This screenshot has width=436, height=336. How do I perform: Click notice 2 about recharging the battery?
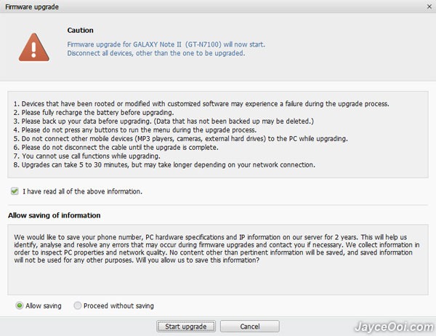[x=94, y=113]
